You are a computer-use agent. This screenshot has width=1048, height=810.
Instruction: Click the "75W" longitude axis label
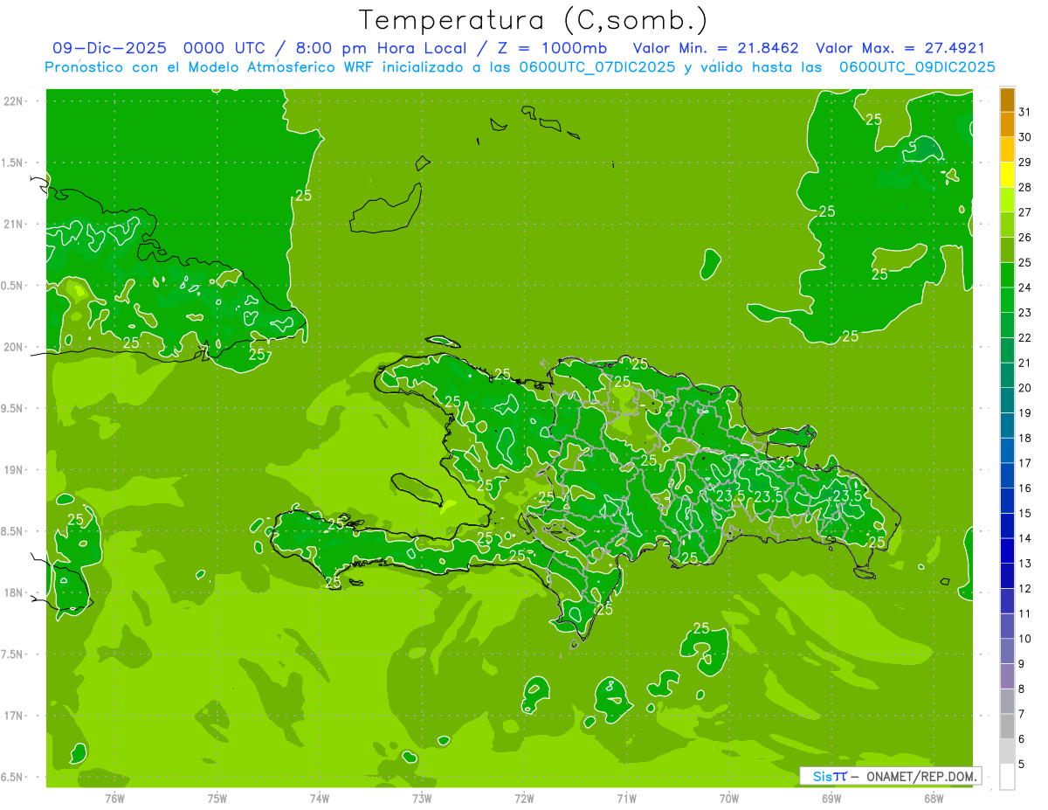click(x=217, y=799)
